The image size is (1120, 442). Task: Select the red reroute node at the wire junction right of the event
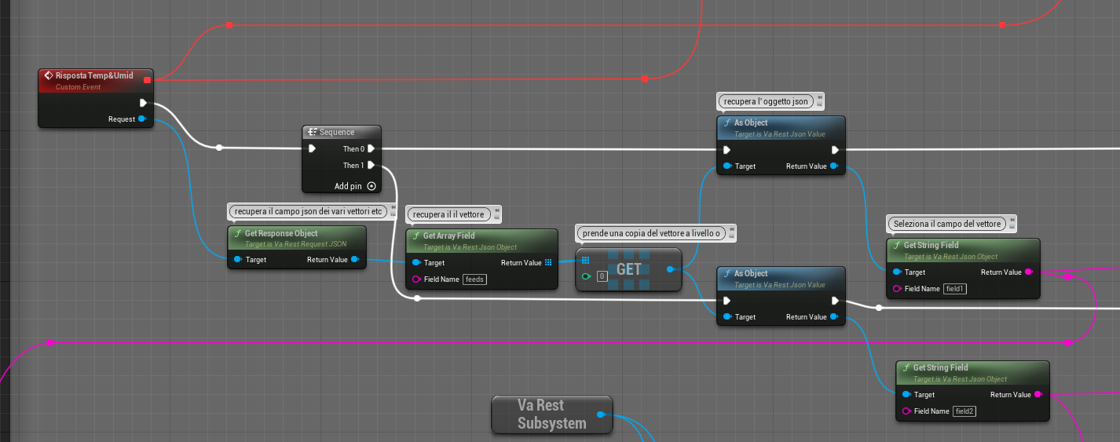tap(645, 79)
